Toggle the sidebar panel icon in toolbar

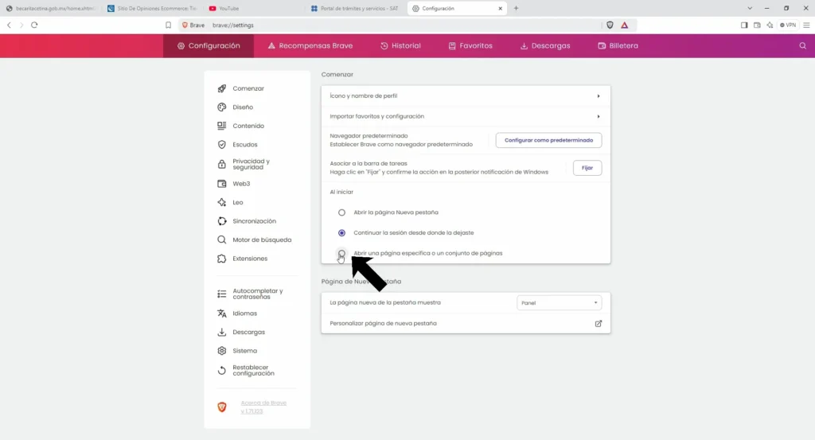(x=744, y=25)
